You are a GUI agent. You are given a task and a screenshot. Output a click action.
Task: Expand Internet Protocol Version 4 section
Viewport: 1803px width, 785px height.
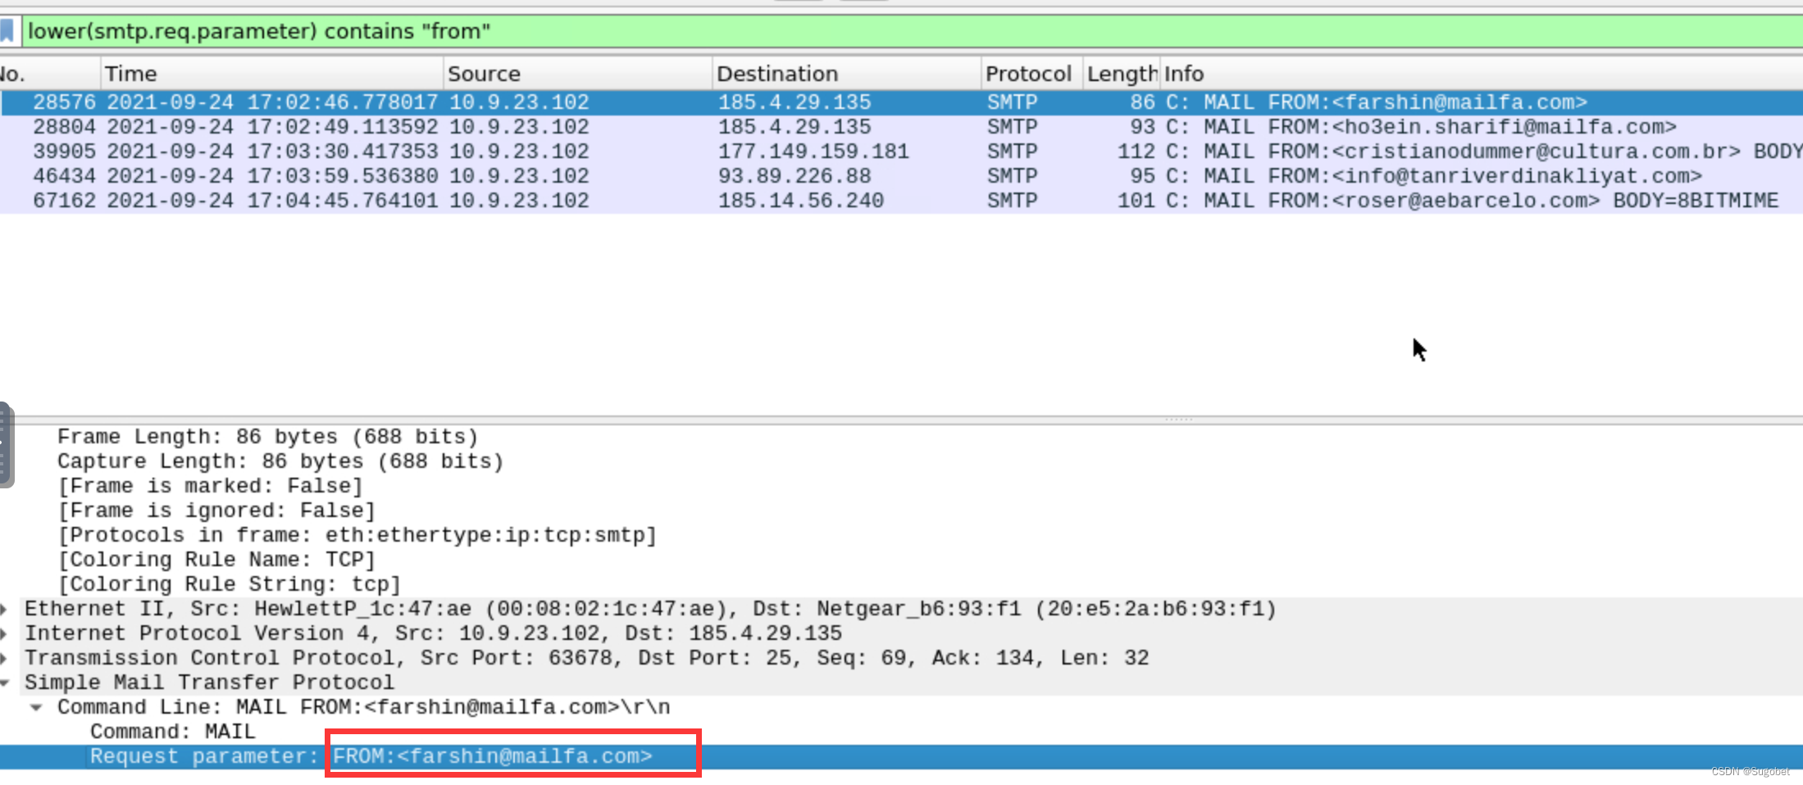click(4, 633)
